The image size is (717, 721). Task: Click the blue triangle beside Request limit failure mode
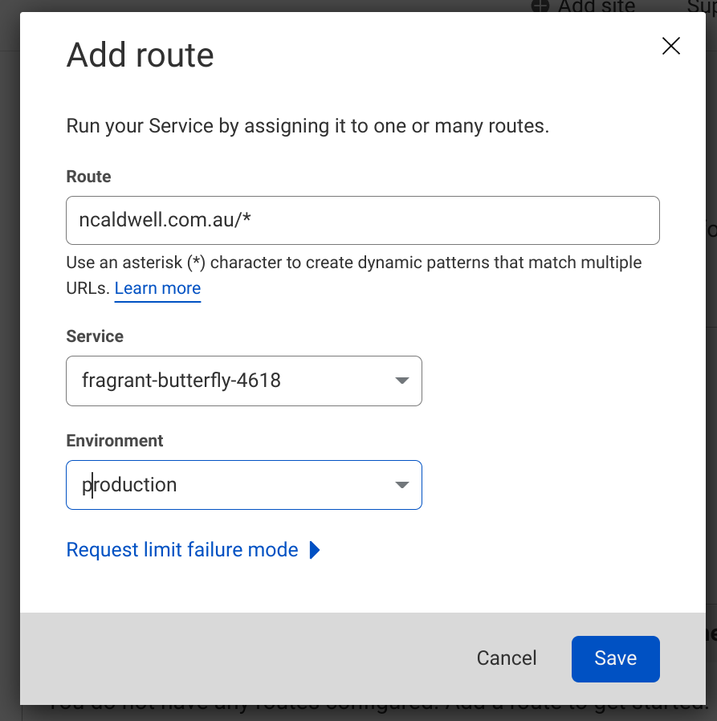click(x=315, y=550)
